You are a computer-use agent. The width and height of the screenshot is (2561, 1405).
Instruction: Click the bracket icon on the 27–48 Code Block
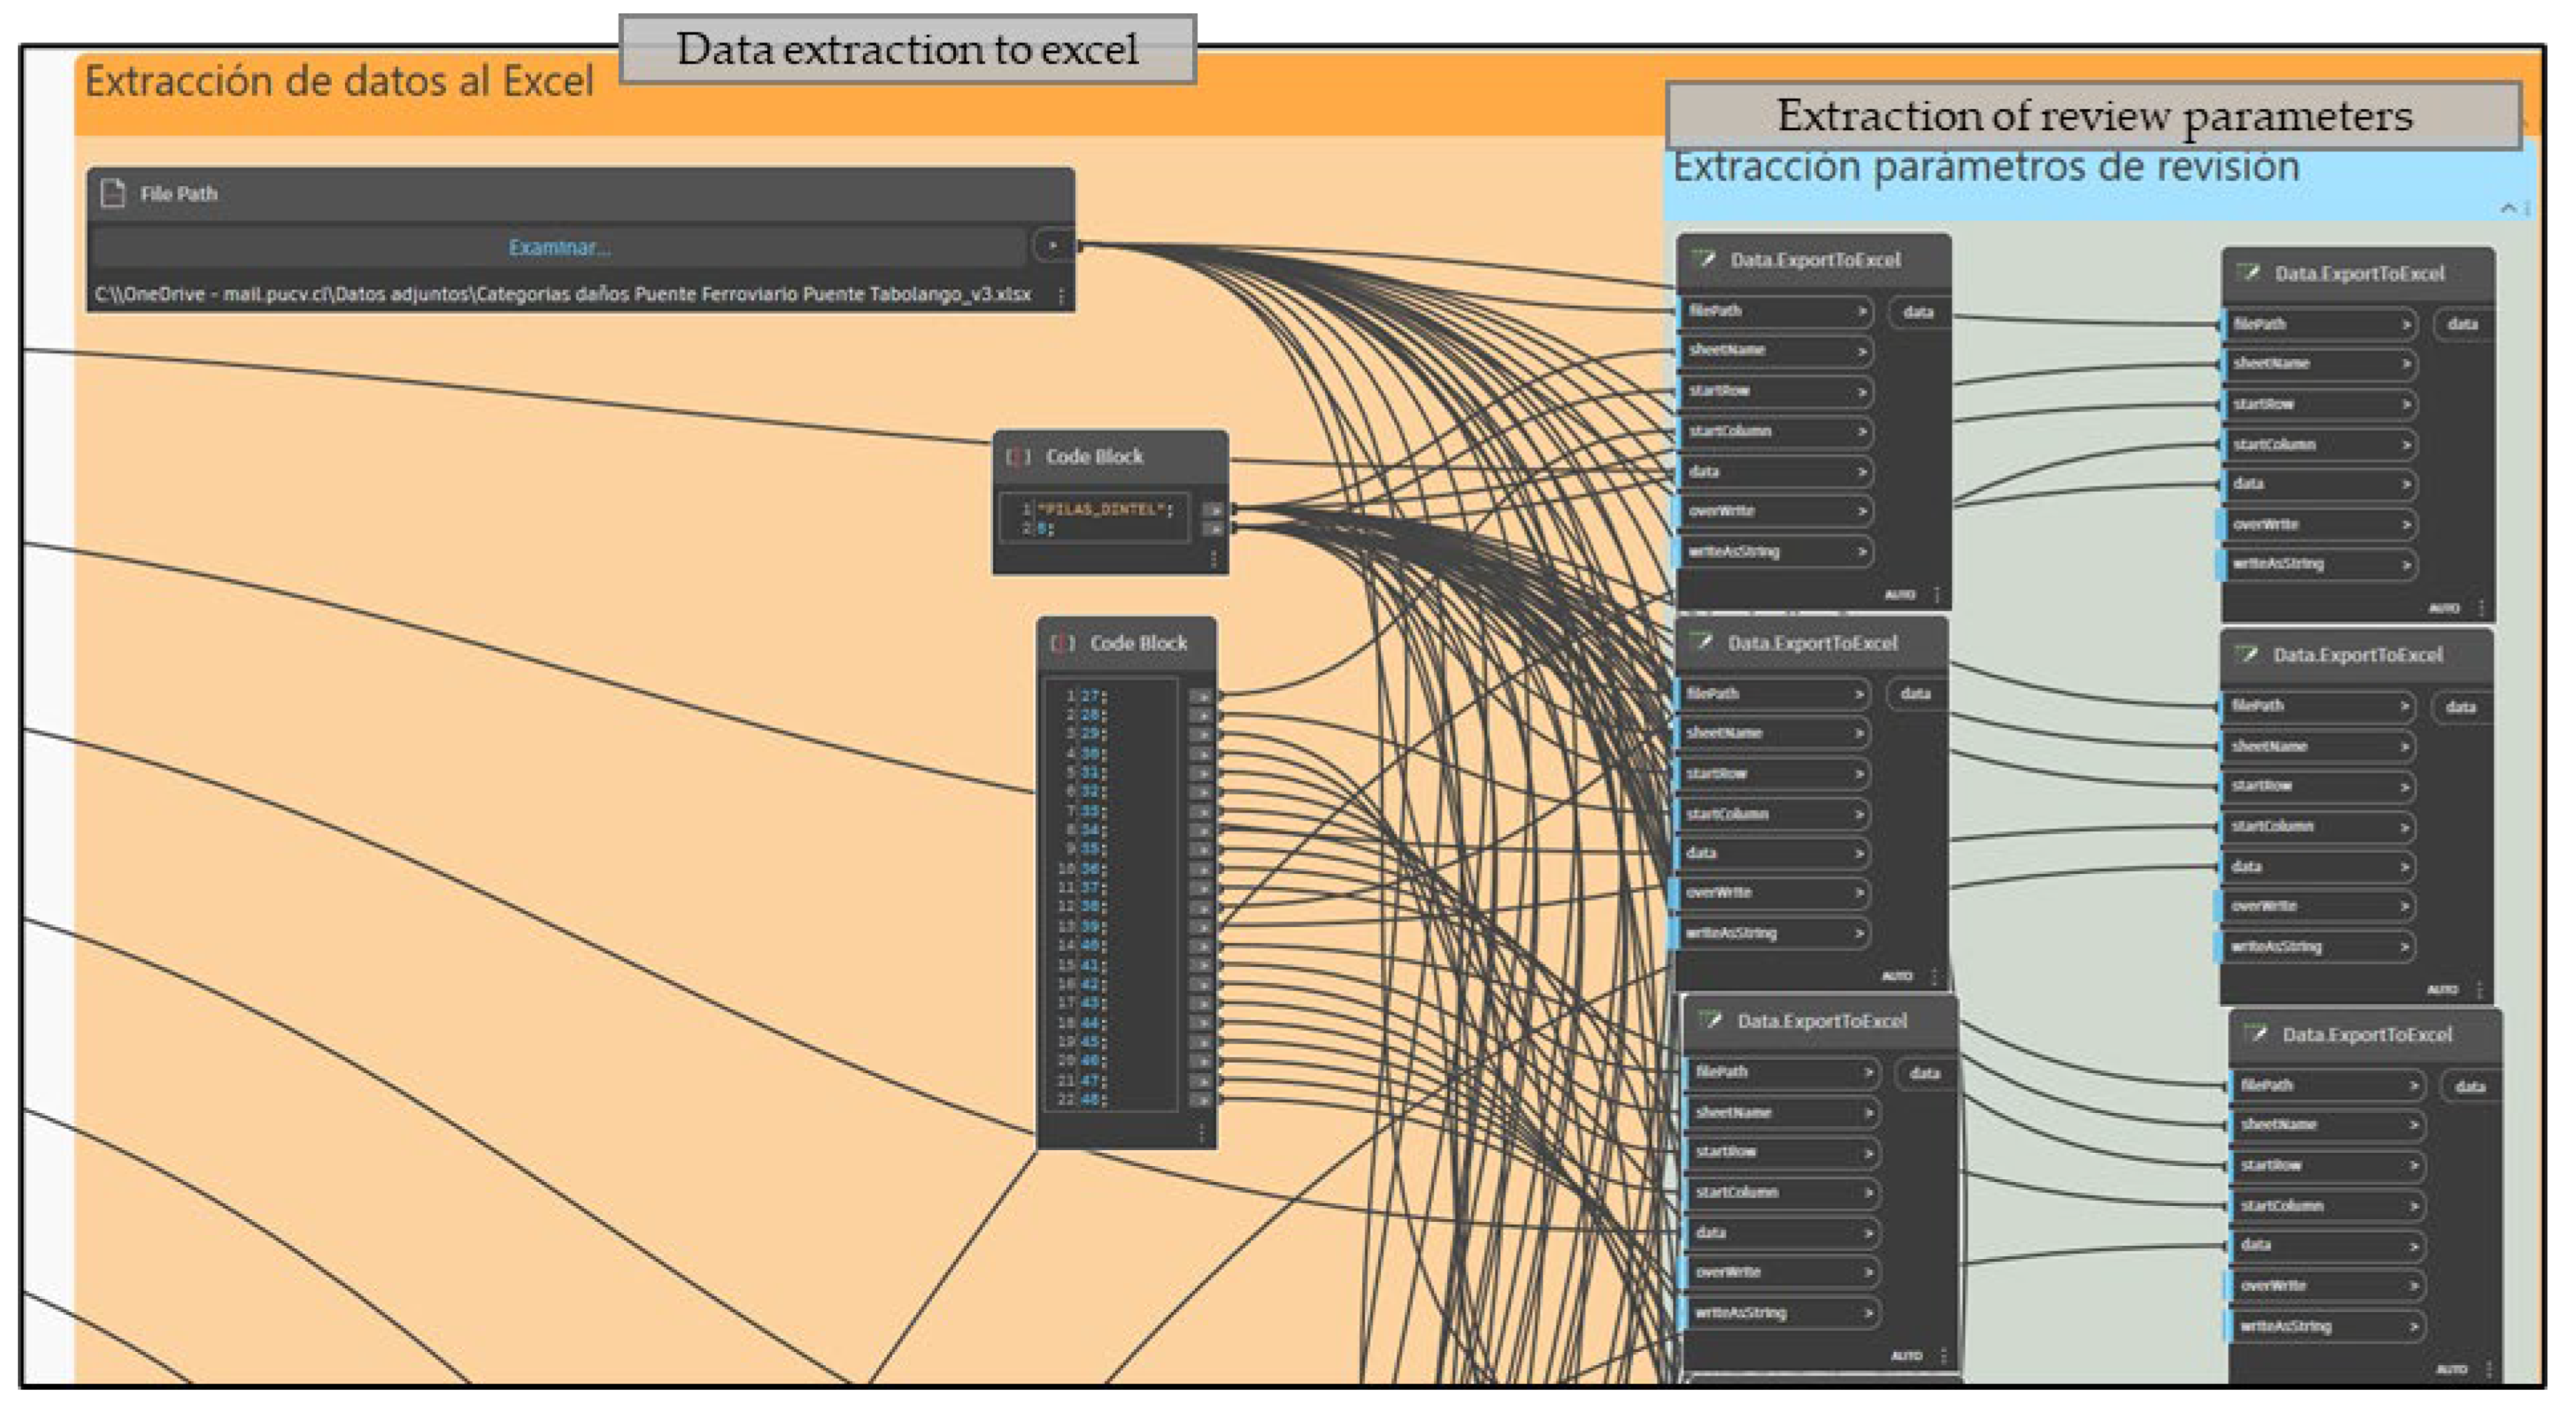pyautogui.click(x=1061, y=643)
